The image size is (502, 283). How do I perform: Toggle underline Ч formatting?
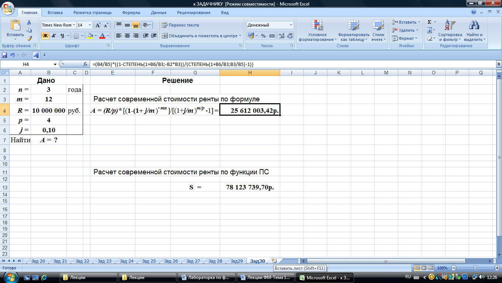click(x=62, y=36)
